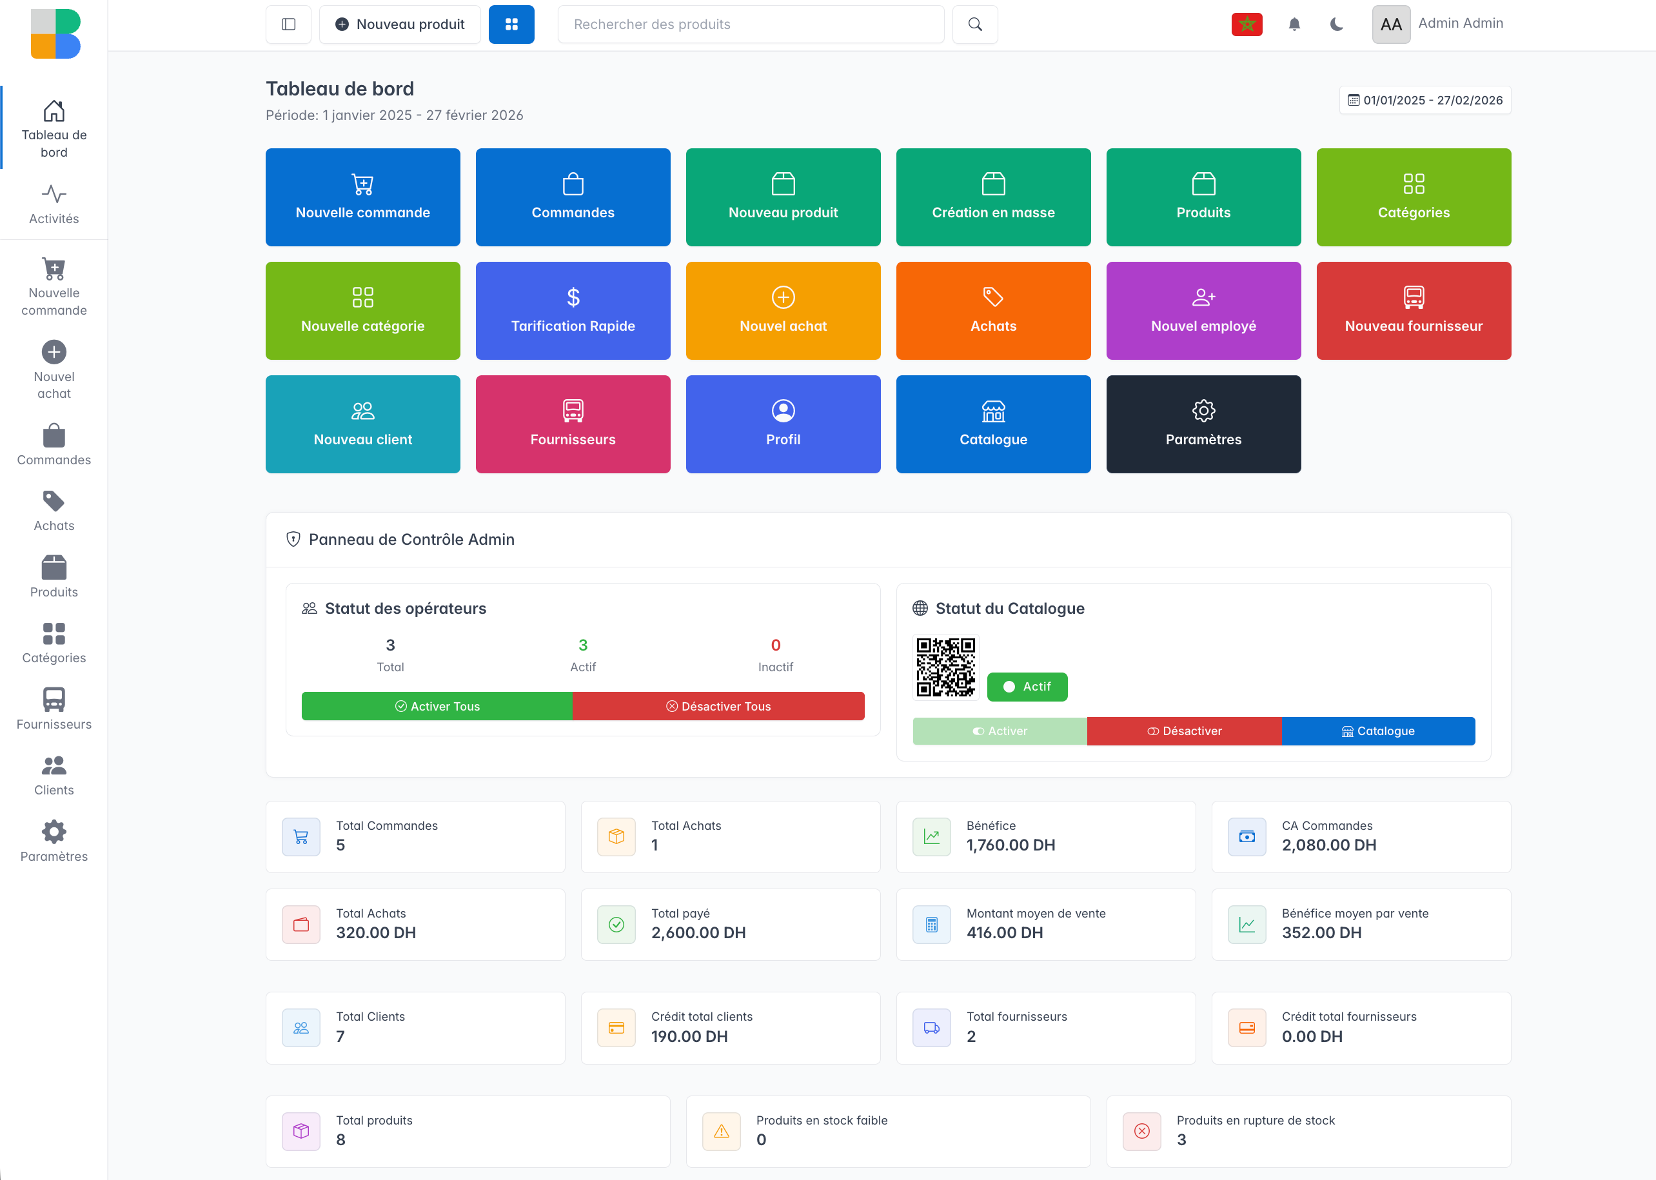Click the Nouveau client tile
This screenshot has height=1180, width=1656.
click(x=362, y=424)
